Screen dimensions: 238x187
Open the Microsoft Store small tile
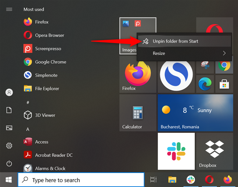(x=224, y=84)
